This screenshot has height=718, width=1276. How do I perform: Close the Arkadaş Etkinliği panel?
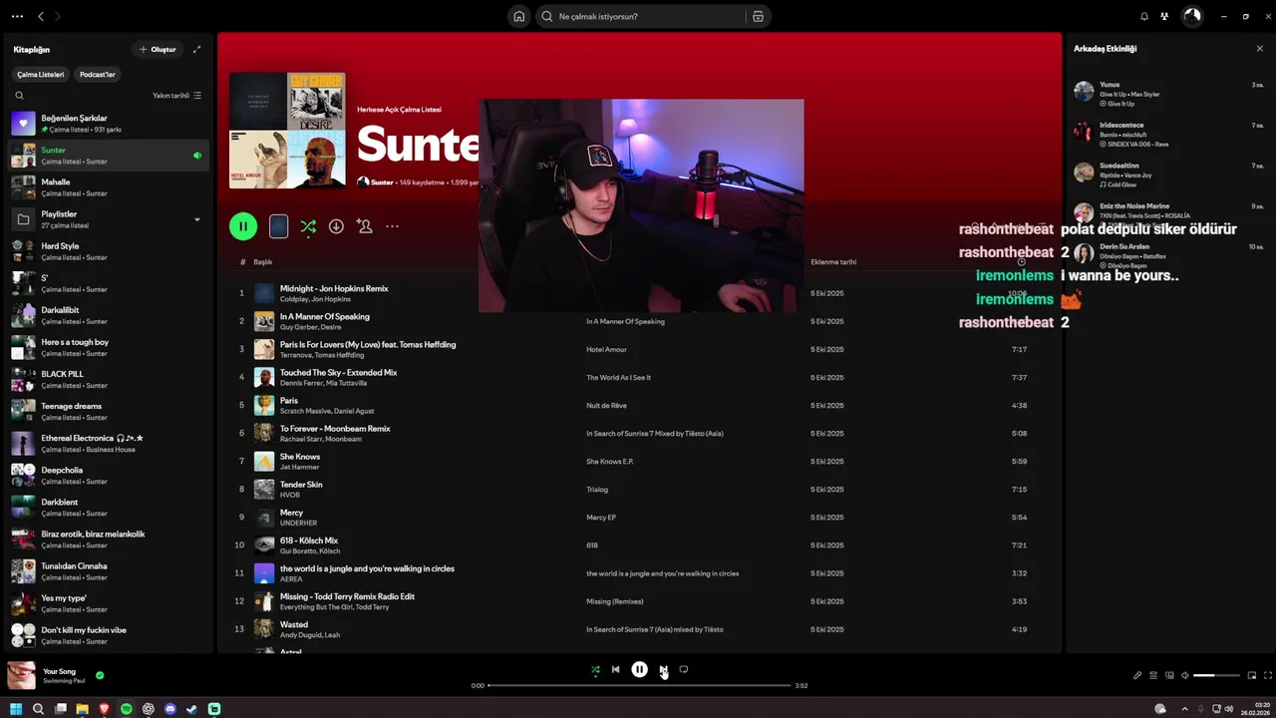1259,48
